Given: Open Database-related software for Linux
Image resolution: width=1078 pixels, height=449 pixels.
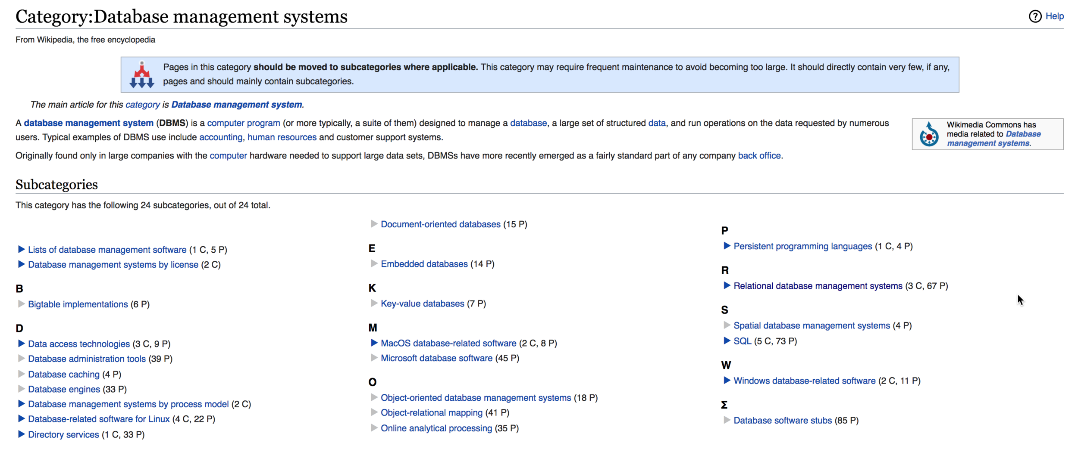Looking at the screenshot, I should (99, 419).
